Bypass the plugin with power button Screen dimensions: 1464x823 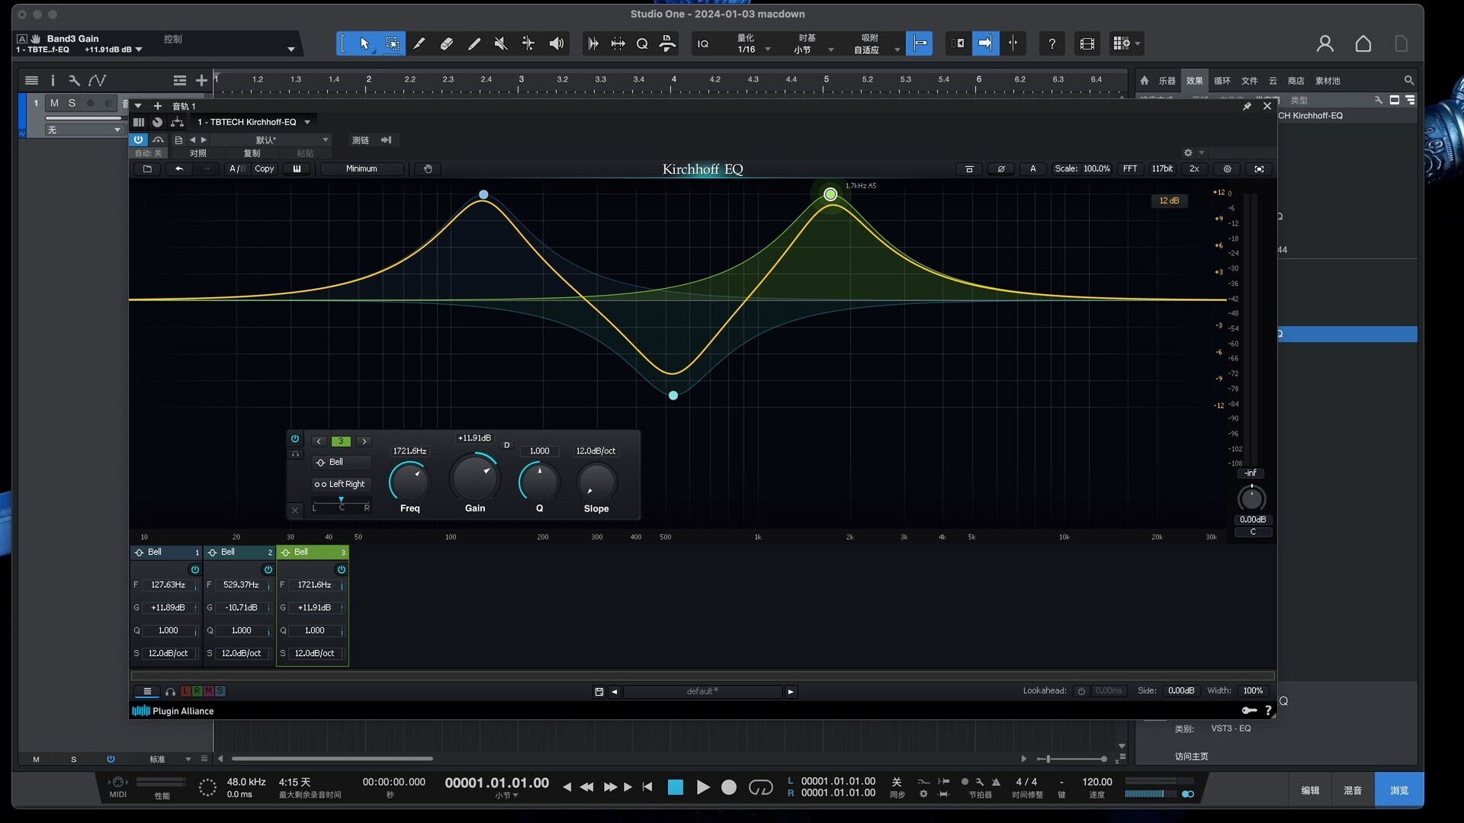click(138, 139)
